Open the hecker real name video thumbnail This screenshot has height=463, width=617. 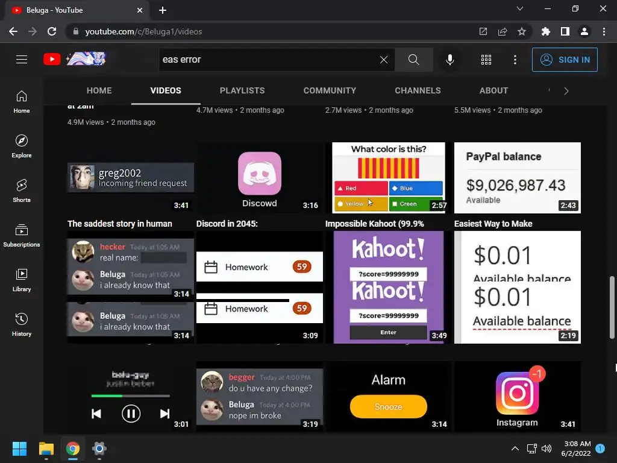click(131, 287)
